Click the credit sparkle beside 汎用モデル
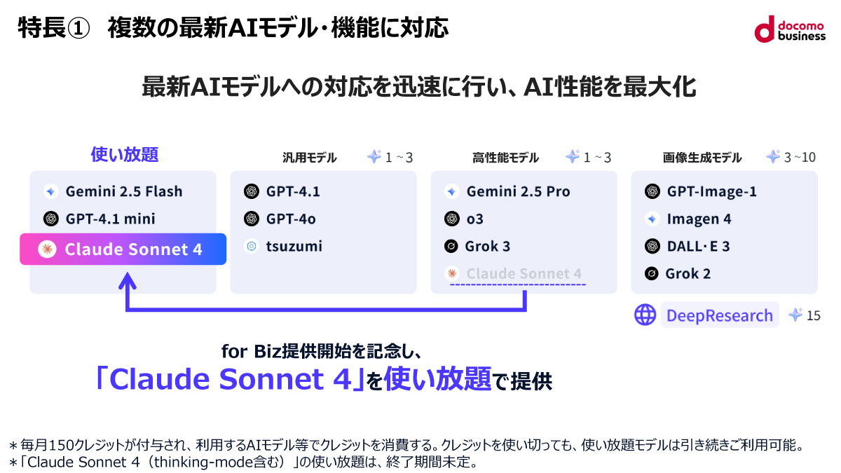Viewport: 841px width, 473px height. pyautogui.click(x=374, y=157)
